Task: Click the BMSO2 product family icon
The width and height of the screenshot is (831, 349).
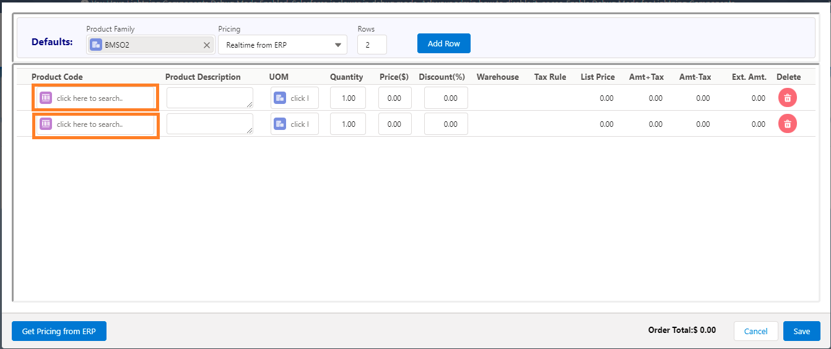Action: 96,45
